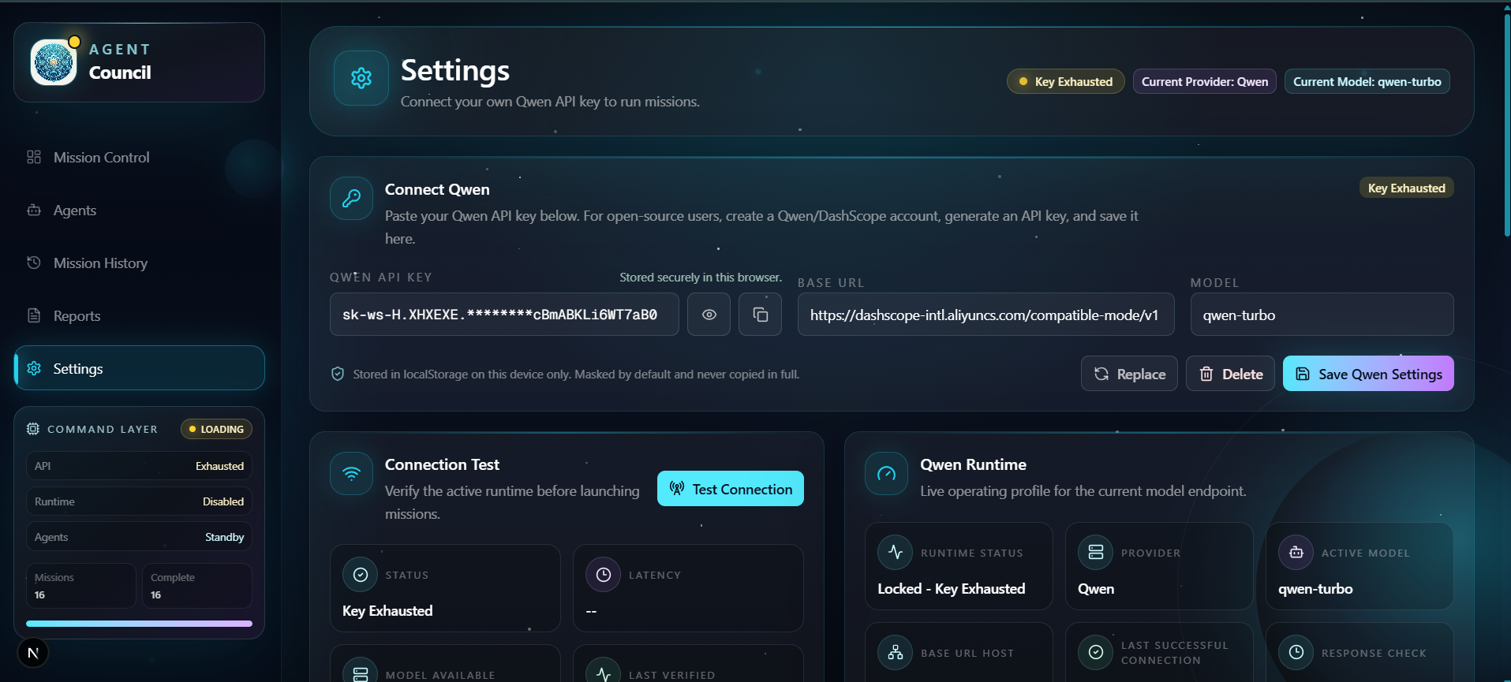Image resolution: width=1511 pixels, height=682 pixels.
Task: Click the Missions 16 tile
Action: (x=80, y=586)
